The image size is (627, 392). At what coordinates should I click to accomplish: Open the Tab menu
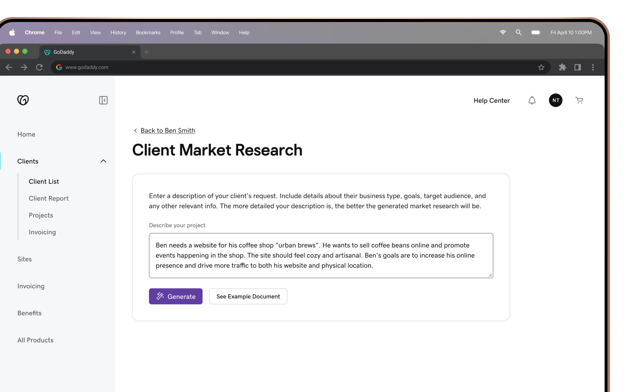point(198,32)
